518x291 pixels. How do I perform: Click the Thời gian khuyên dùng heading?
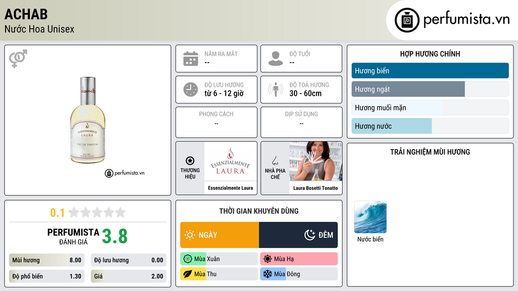click(x=259, y=211)
